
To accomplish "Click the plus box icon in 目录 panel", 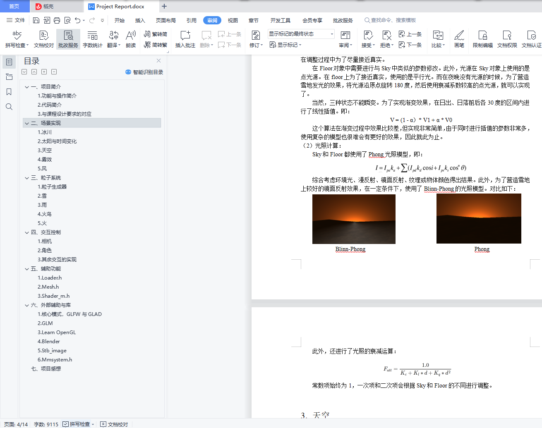I will 44,72.
